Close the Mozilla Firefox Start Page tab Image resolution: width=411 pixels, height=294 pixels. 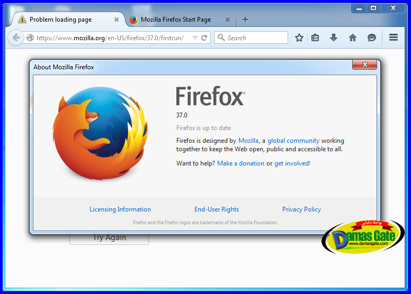tap(228, 20)
